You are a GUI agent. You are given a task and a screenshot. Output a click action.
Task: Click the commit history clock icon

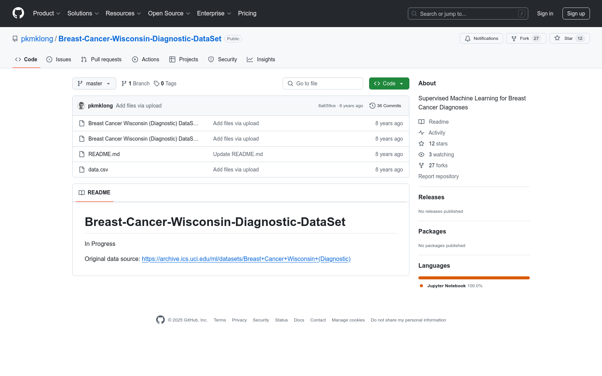[x=372, y=106]
